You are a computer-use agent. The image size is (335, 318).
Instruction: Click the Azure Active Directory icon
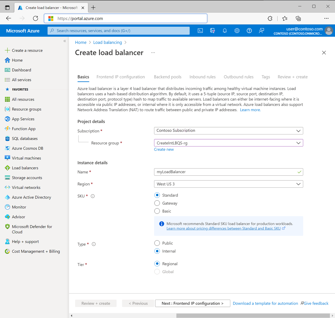coord(7,197)
